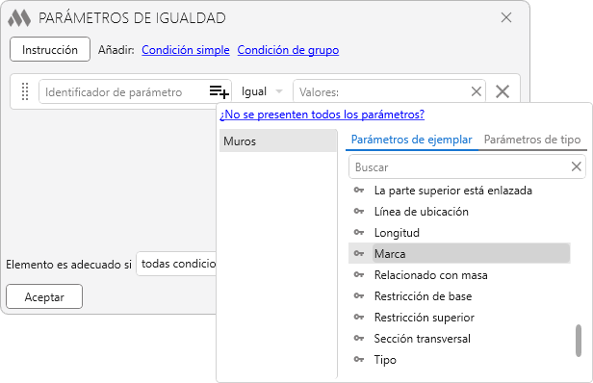Open the 'todas condiciones' dropdown
The image size is (593, 383).
pos(176,264)
